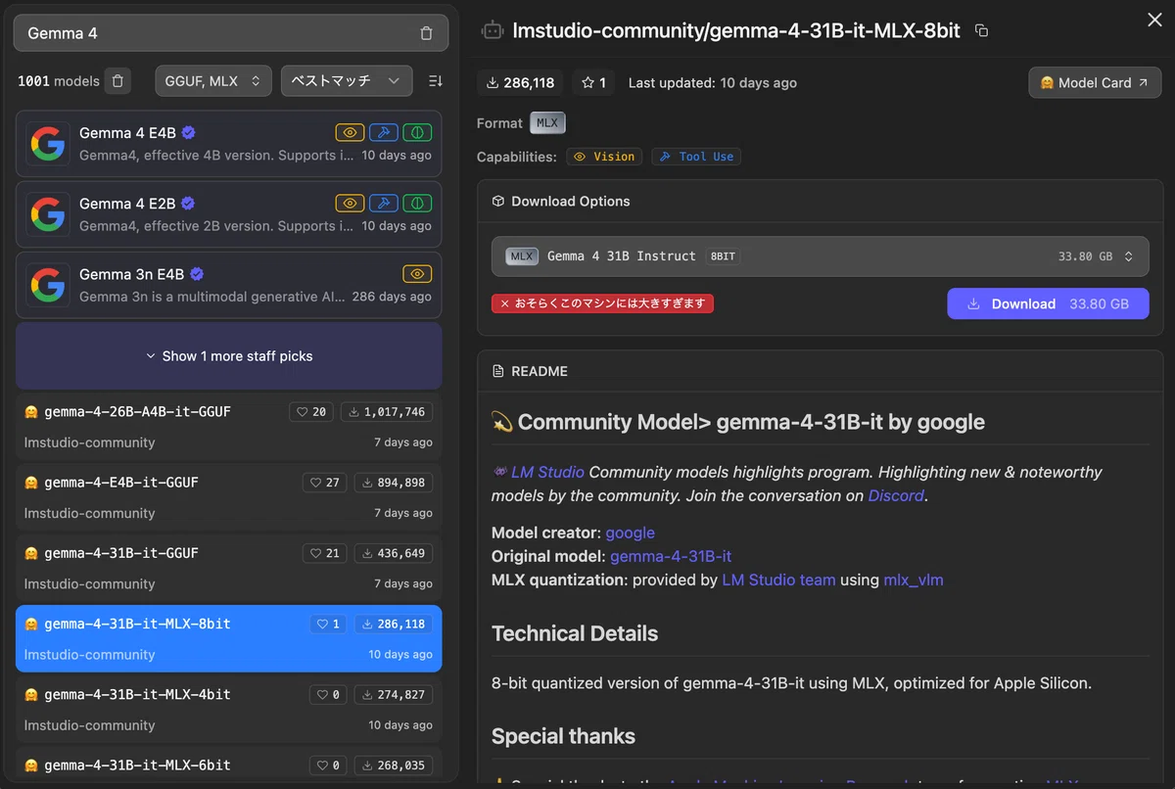Click the verified badge beside Gemma 4 E2B
This screenshot has width=1175, height=789.
188,204
